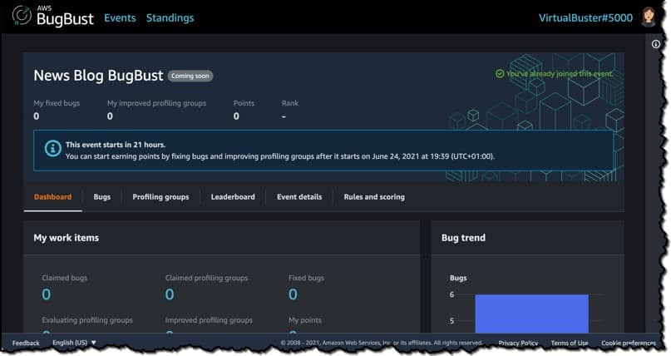This screenshot has width=671, height=356.
Task: Click the AWS BugBust logo icon
Action: [x=22, y=16]
